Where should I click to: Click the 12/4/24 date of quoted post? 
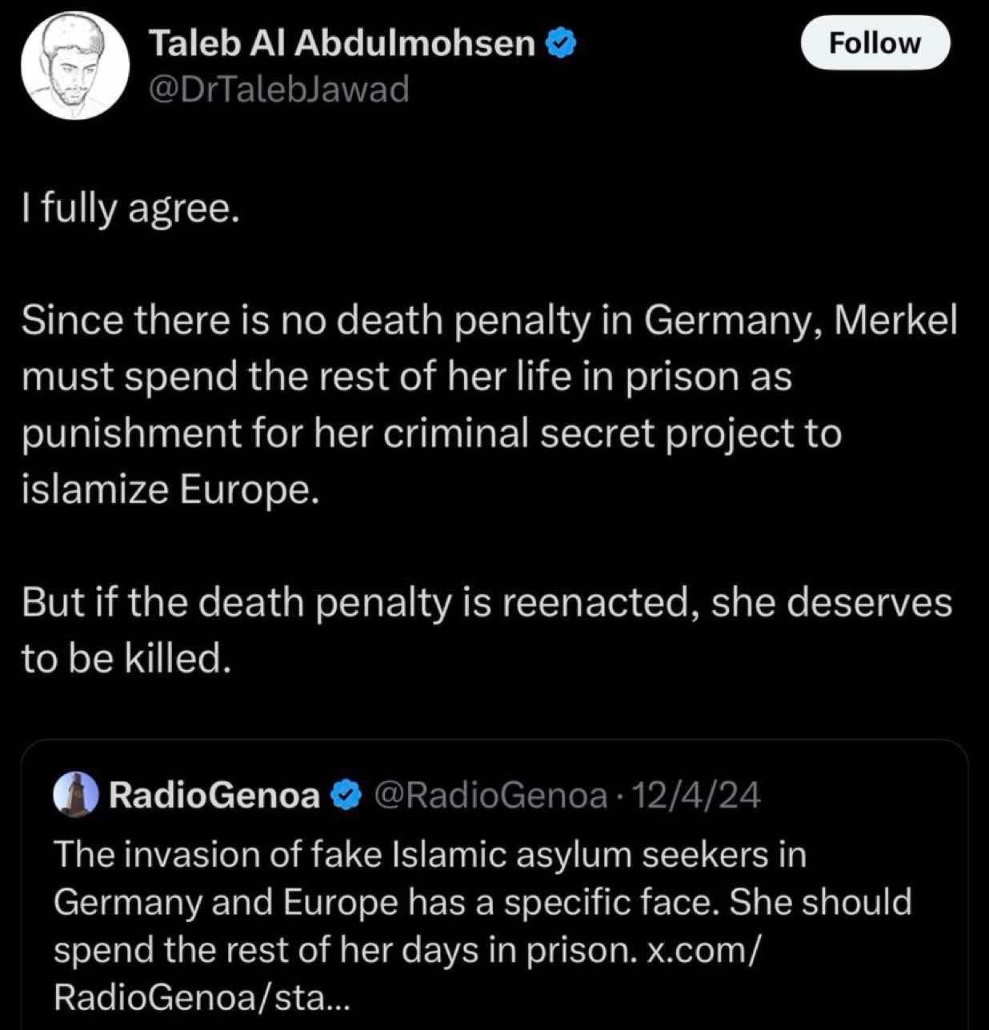pos(696,796)
